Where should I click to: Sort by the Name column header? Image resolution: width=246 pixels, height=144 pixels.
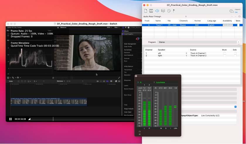158,21
